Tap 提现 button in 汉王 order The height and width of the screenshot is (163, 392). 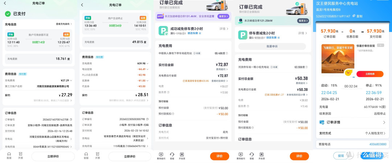341,156
